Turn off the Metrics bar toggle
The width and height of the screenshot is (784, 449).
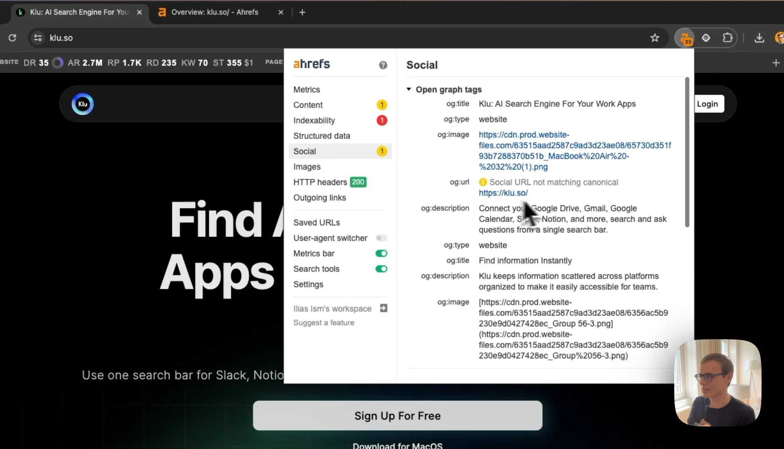click(x=381, y=253)
